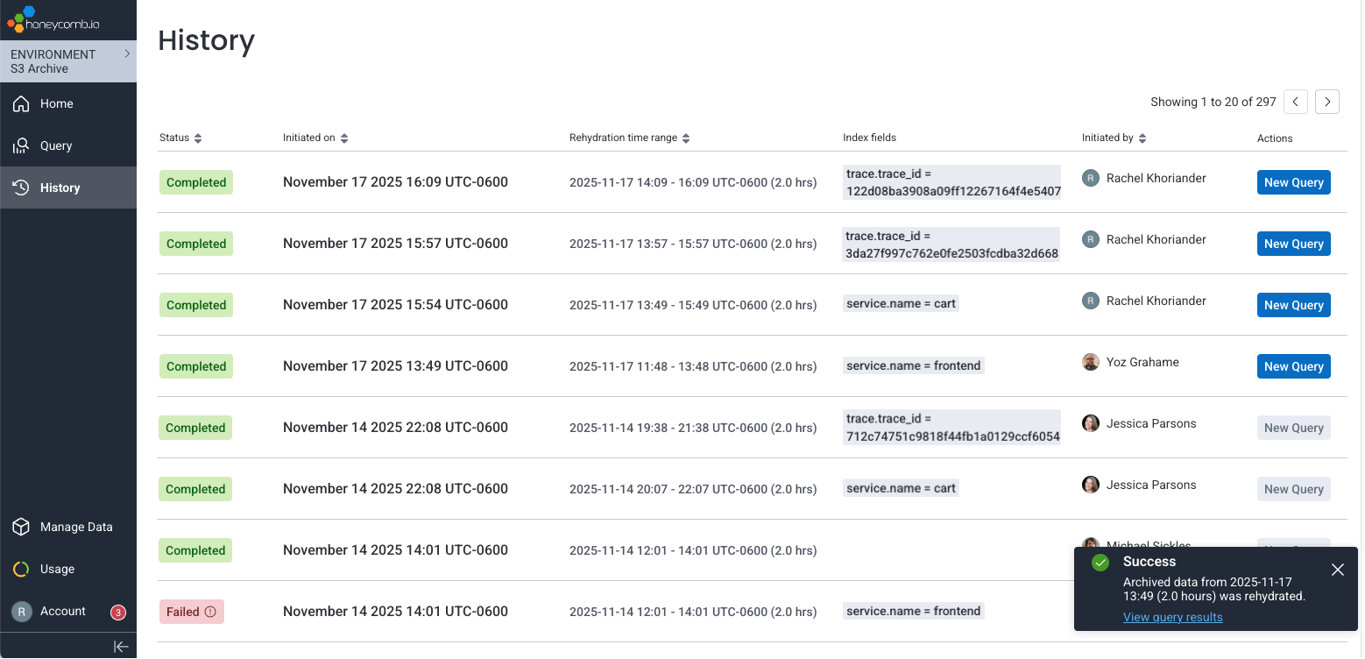
Task: Click the Home icon in the sidebar
Action: pos(21,103)
